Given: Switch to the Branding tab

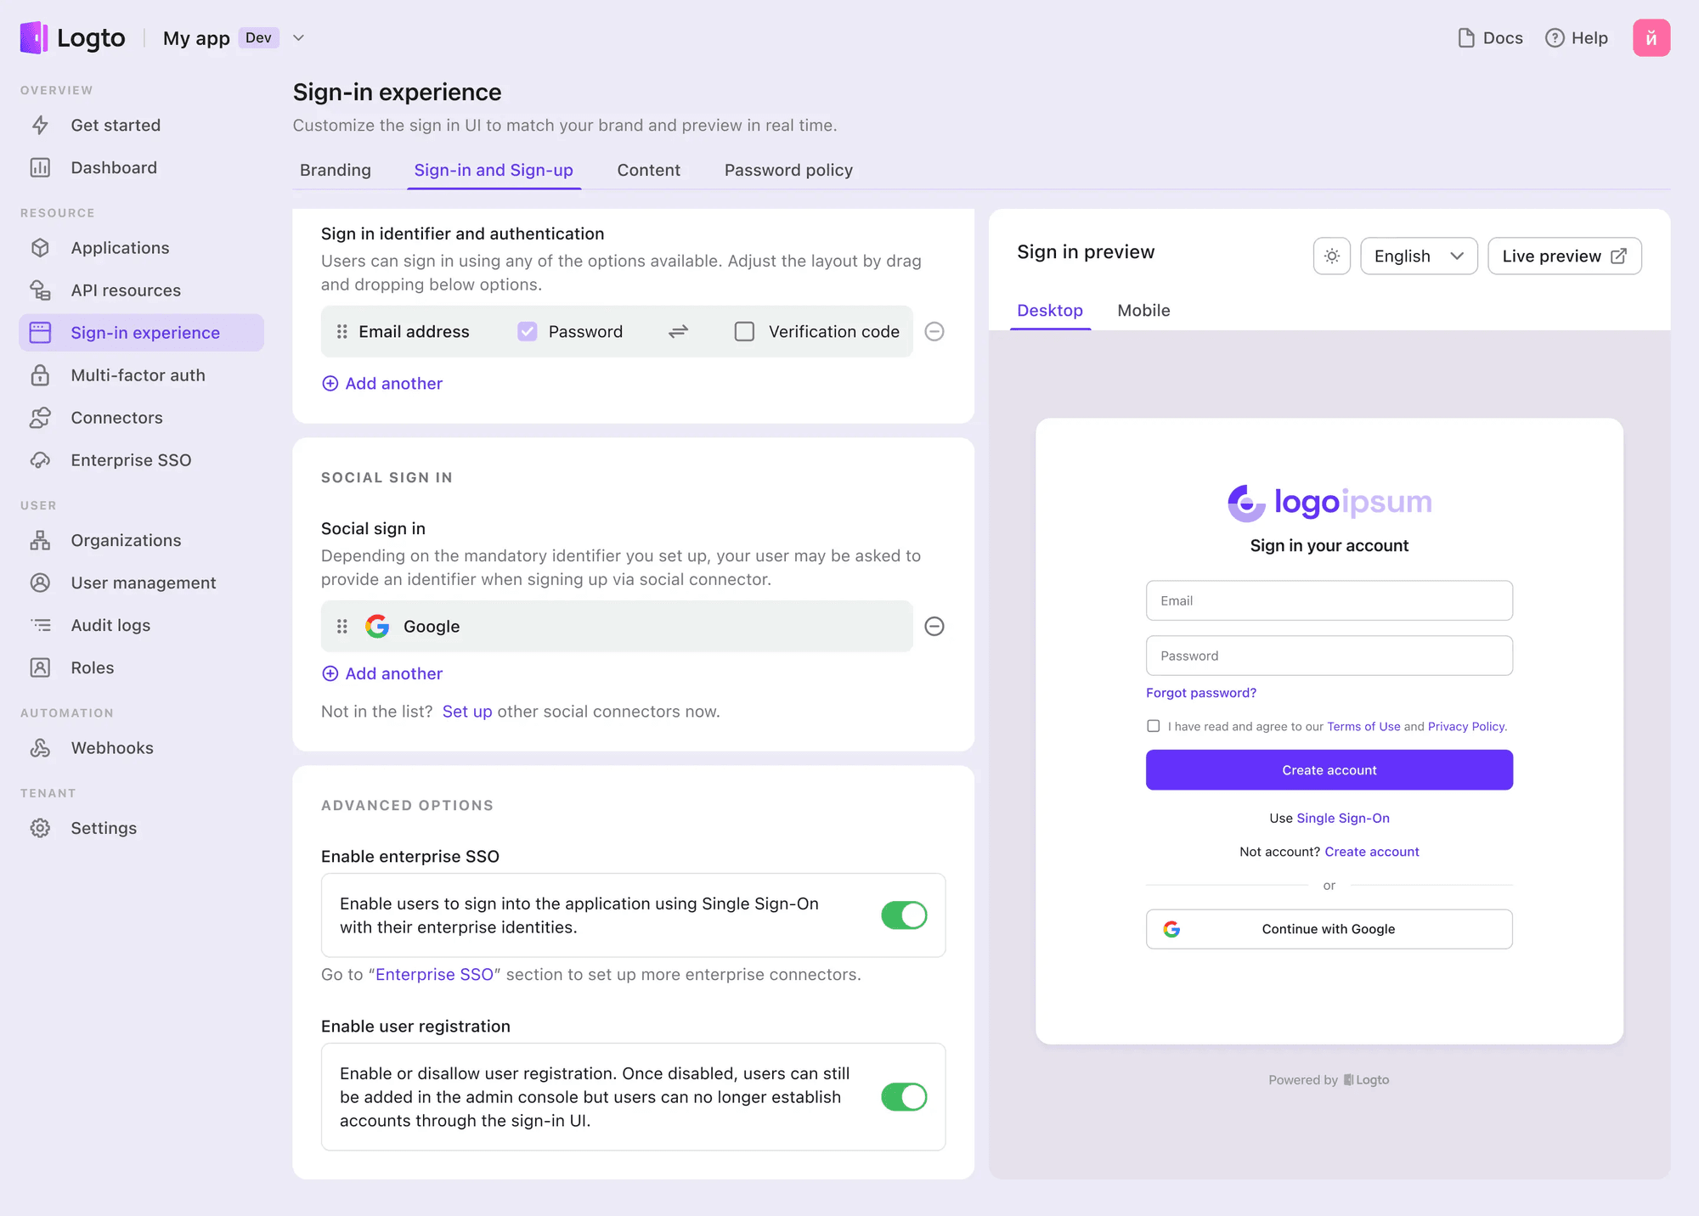Looking at the screenshot, I should pyautogui.click(x=334, y=168).
